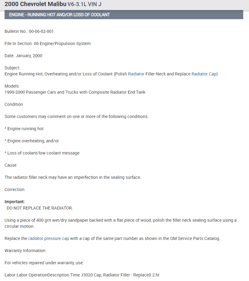
Task: Click the Engine overheating bullet line
Action: pyautogui.click(x=32, y=141)
